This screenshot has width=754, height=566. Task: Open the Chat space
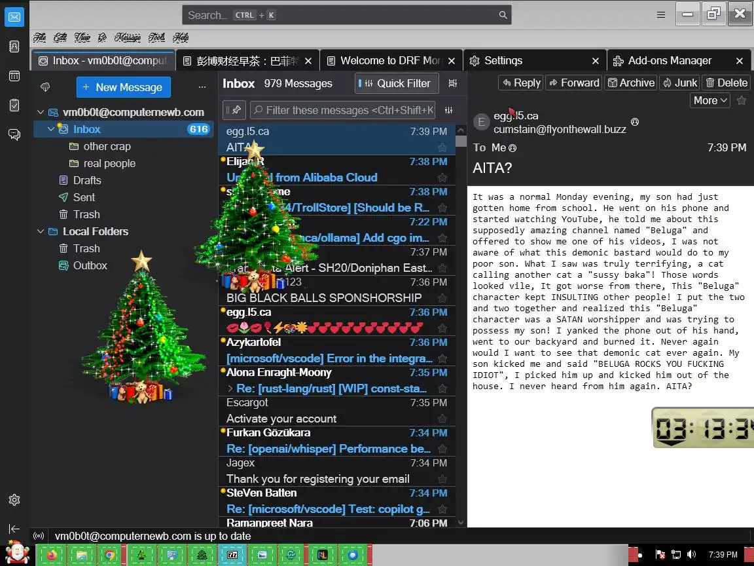click(14, 134)
